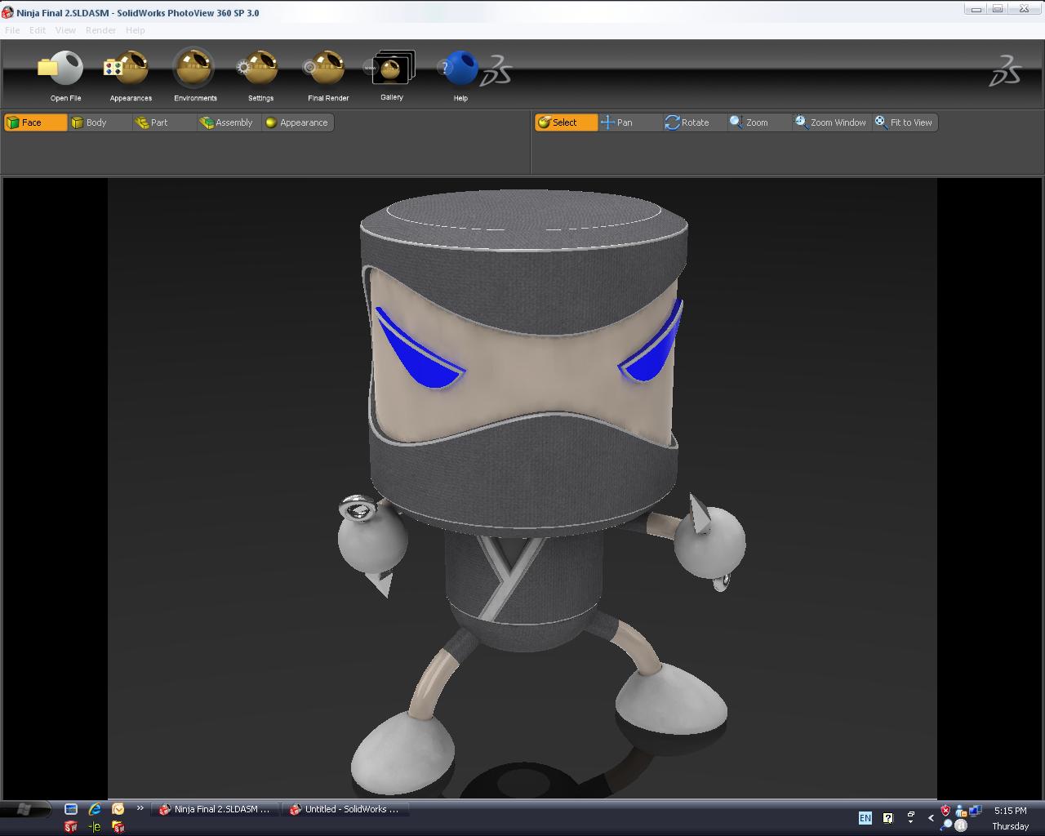This screenshot has height=836, width=1045.
Task: Launch Internet Explorer from quick launch
Action: click(x=95, y=809)
